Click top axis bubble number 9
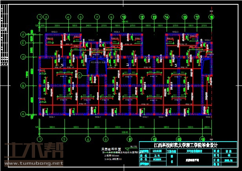242x171 pixels. (x=112, y=17)
